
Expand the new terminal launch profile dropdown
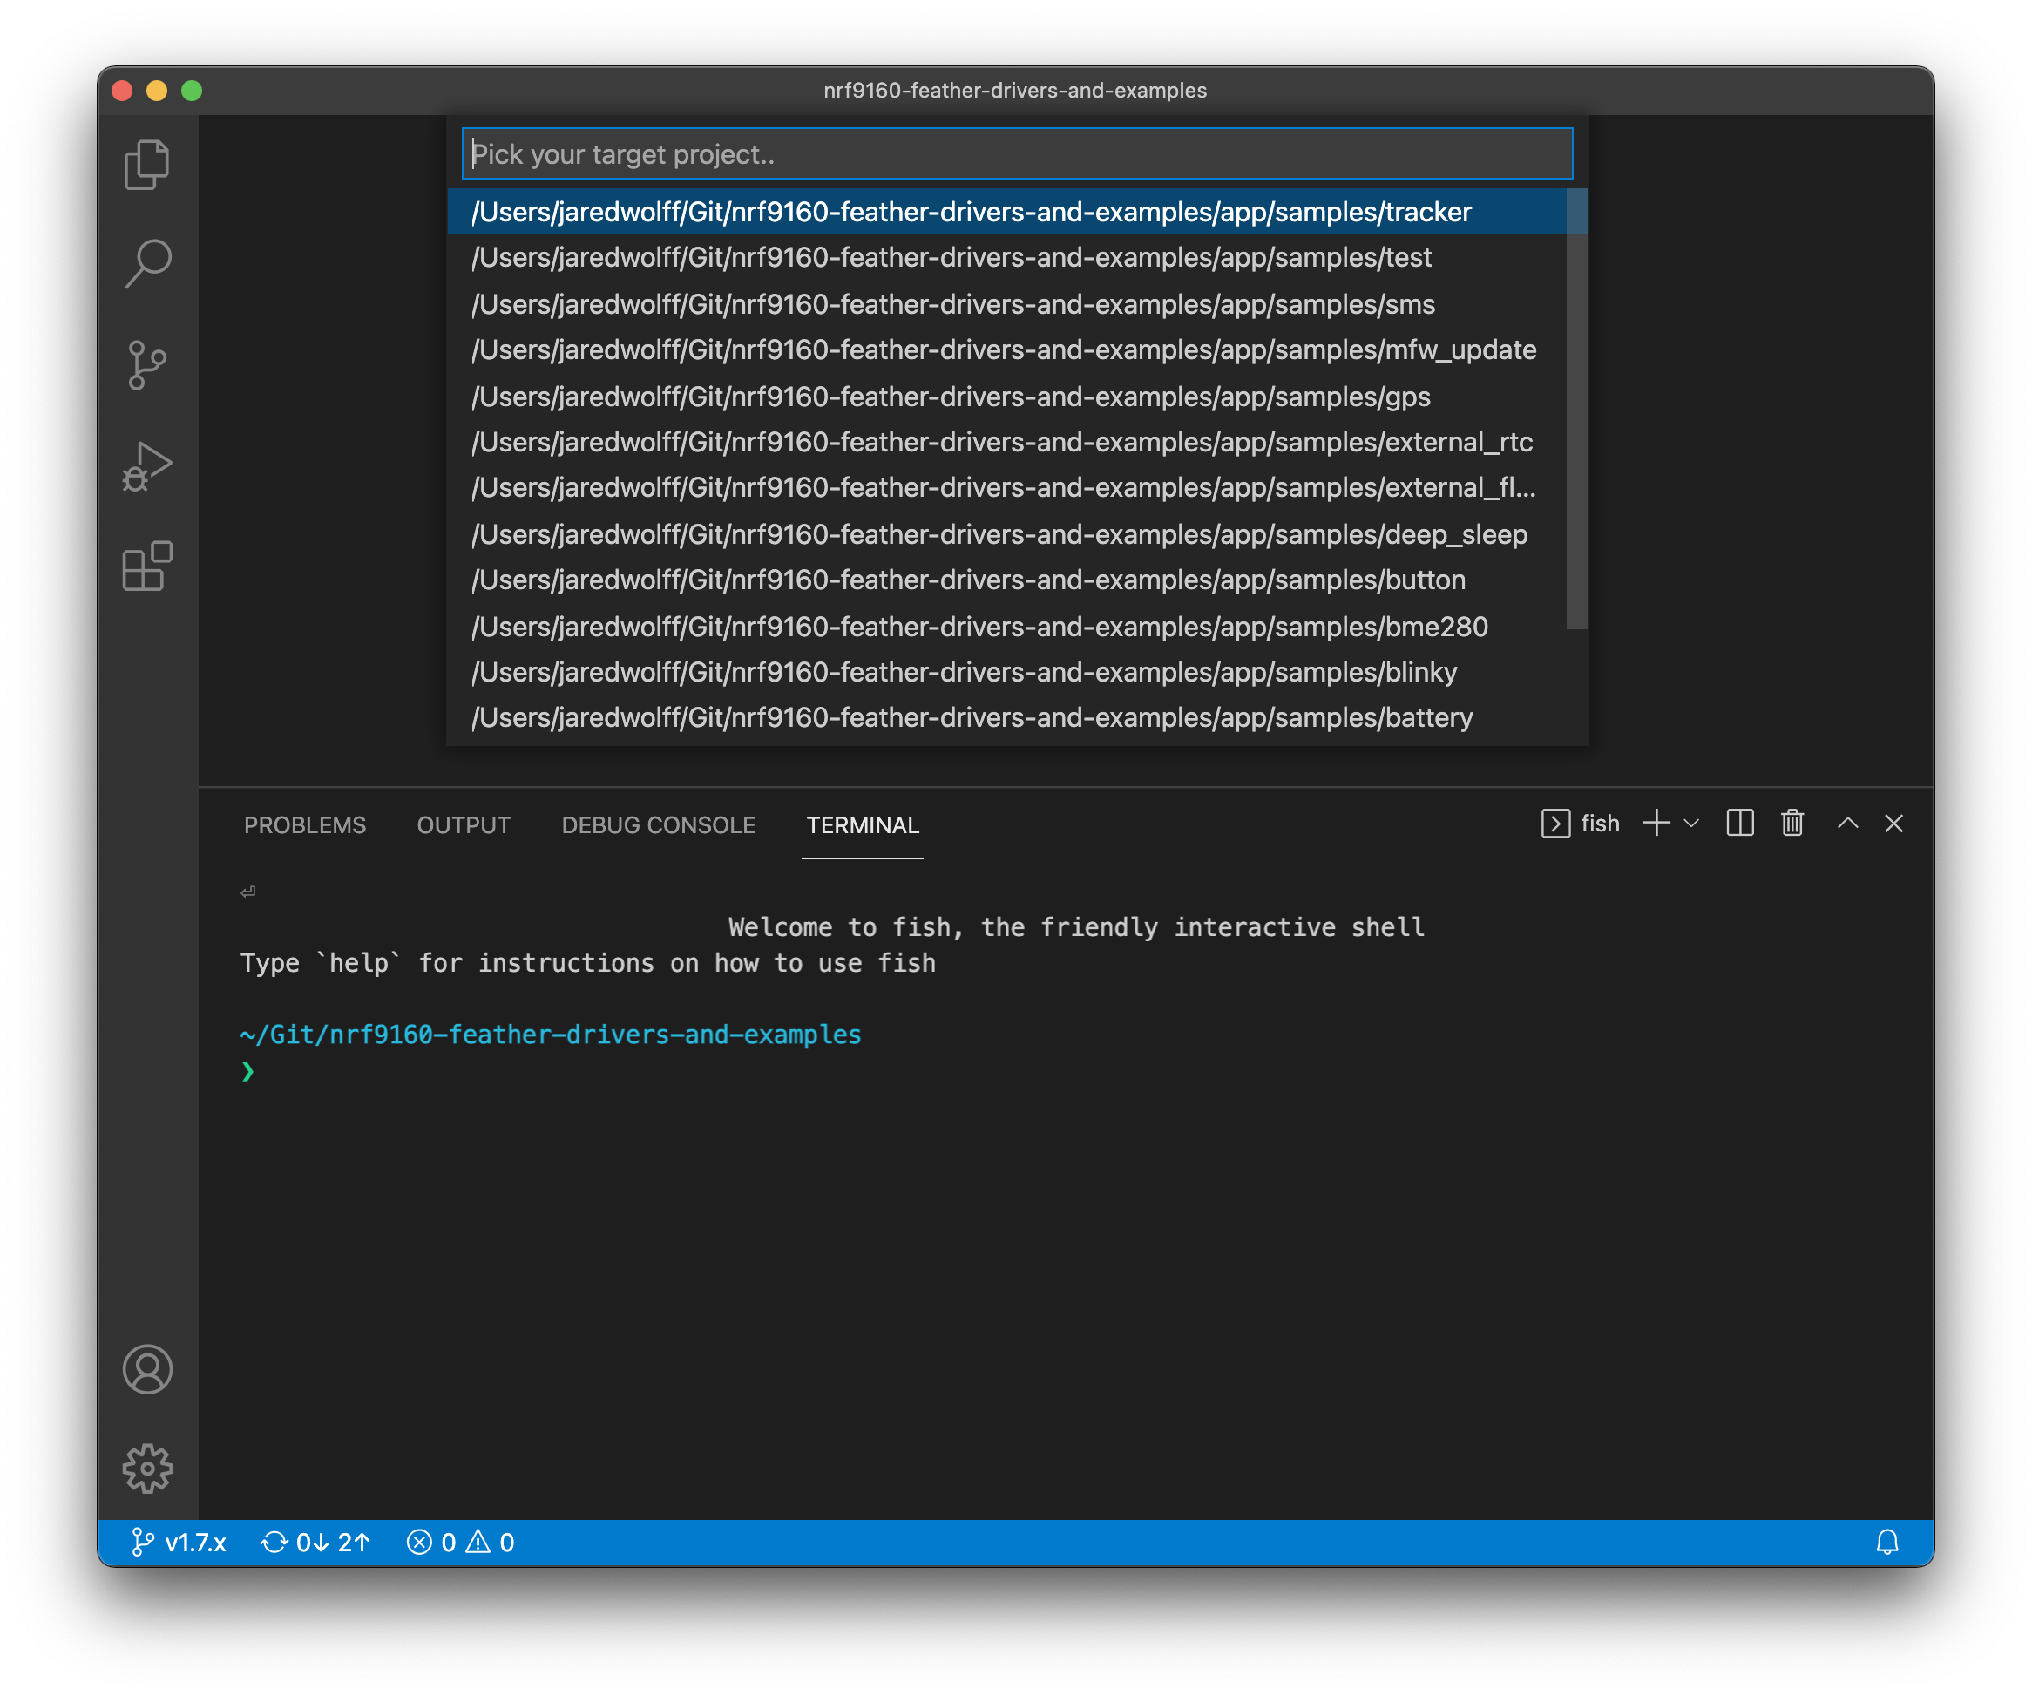coord(1690,824)
